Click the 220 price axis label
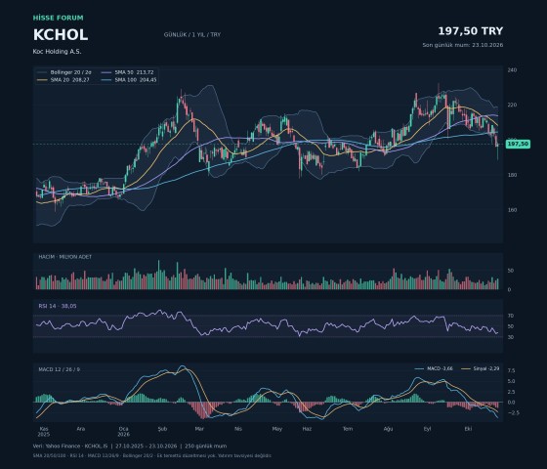 (x=512, y=105)
